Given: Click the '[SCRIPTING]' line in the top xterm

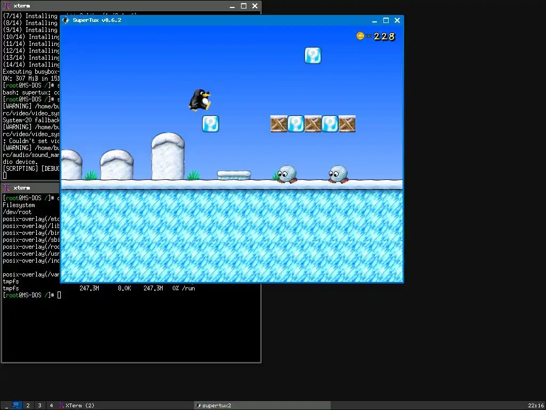Looking at the screenshot, I should point(31,169).
